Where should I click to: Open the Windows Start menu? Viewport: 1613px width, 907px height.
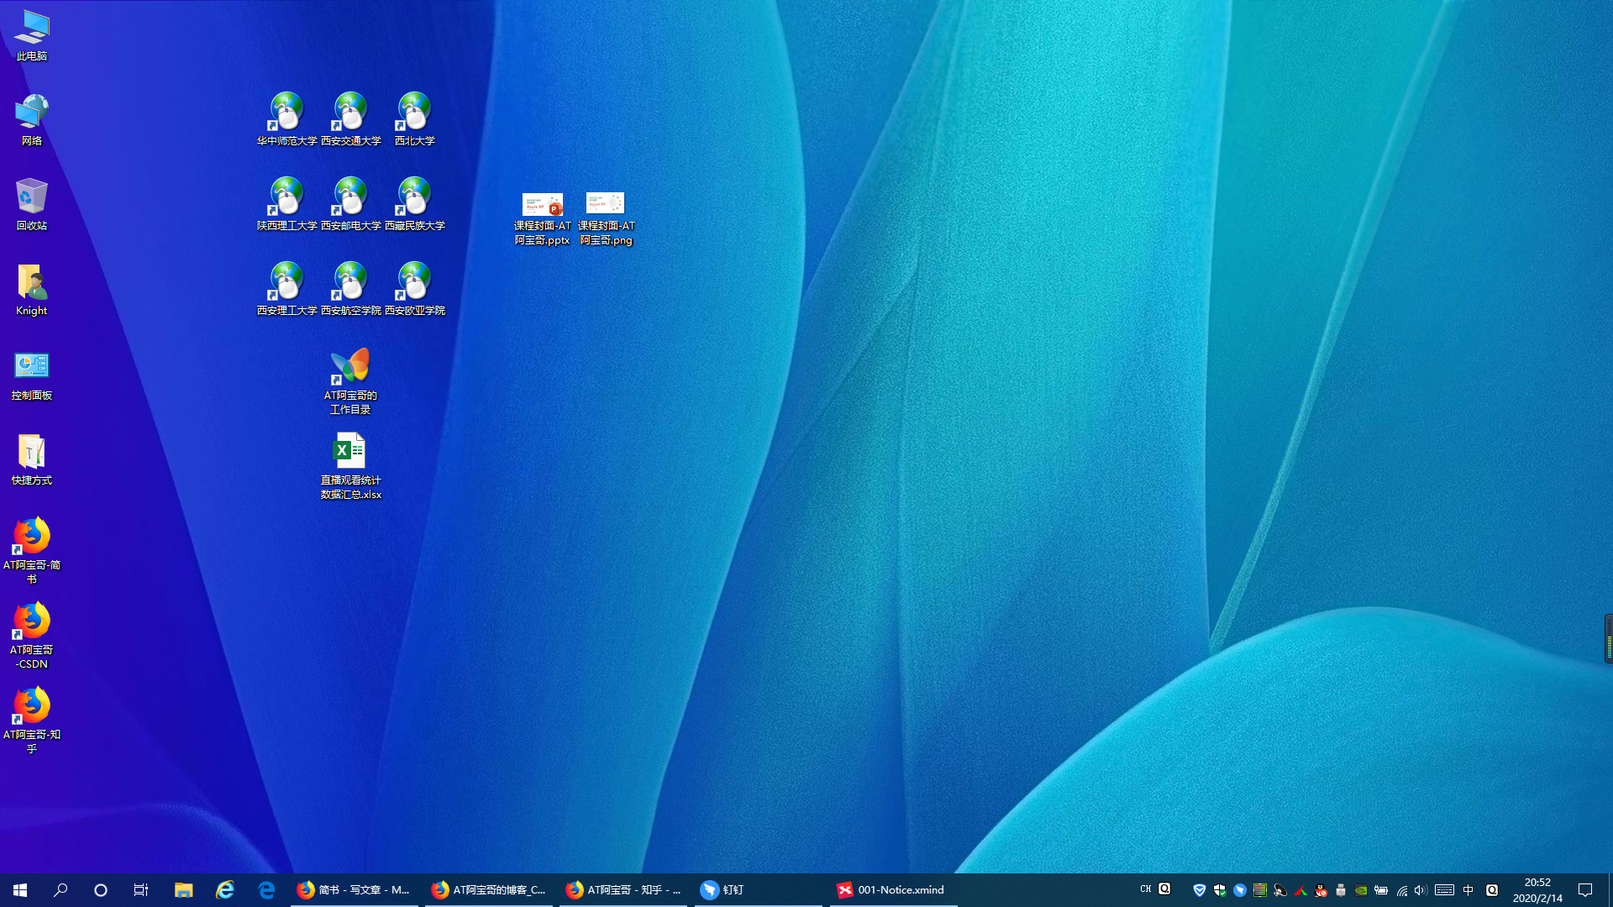[x=20, y=890]
